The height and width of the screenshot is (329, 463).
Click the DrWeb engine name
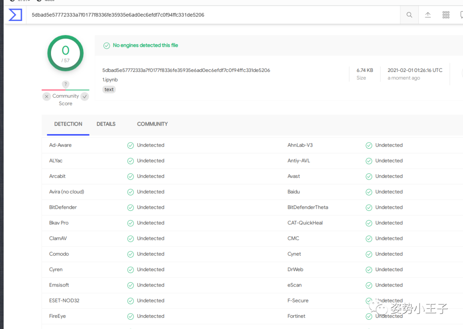295,269
